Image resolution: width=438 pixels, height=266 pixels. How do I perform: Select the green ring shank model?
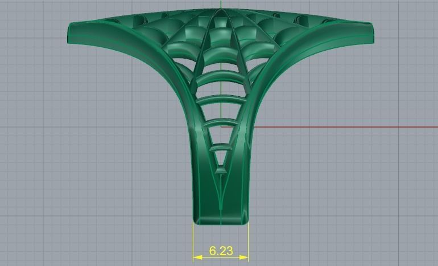(x=220, y=117)
